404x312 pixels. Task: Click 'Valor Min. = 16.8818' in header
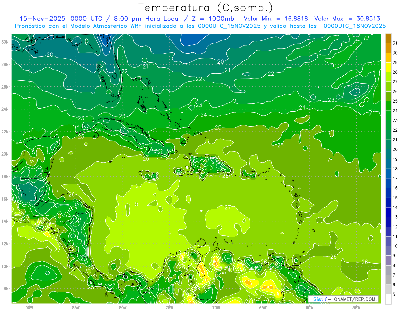[276, 19]
